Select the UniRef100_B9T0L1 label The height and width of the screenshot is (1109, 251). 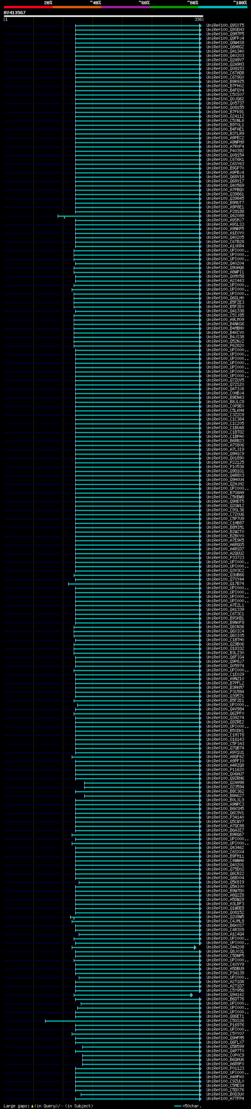[225, 124]
